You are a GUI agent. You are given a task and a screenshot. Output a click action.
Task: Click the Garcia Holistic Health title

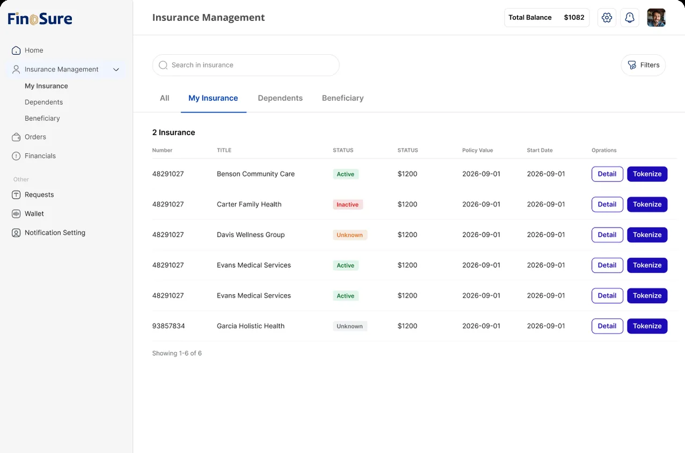click(251, 326)
